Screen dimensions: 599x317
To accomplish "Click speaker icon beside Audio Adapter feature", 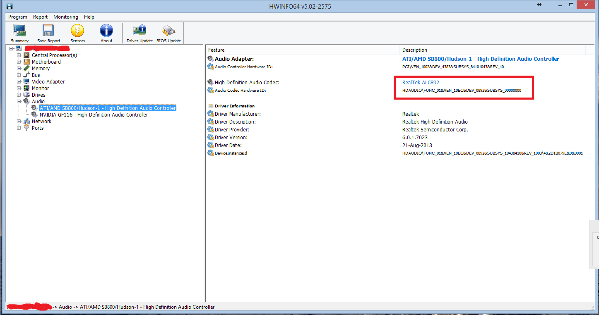I will (211, 59).
